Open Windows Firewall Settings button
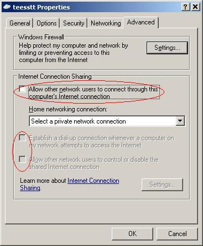This screenshot has height=246, width=203. coord(167,48)
